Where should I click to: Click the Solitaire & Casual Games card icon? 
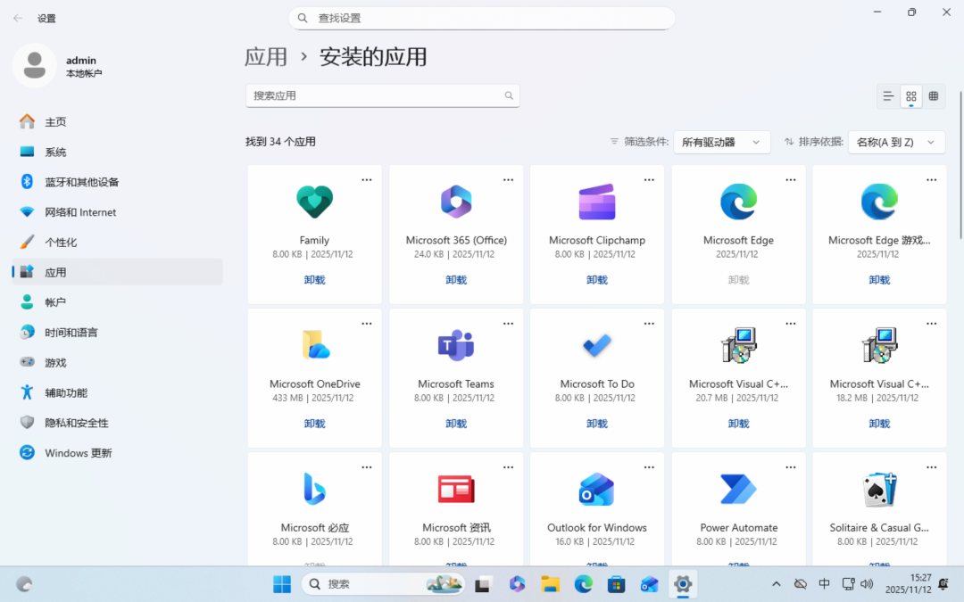click(x=879, y=489)
